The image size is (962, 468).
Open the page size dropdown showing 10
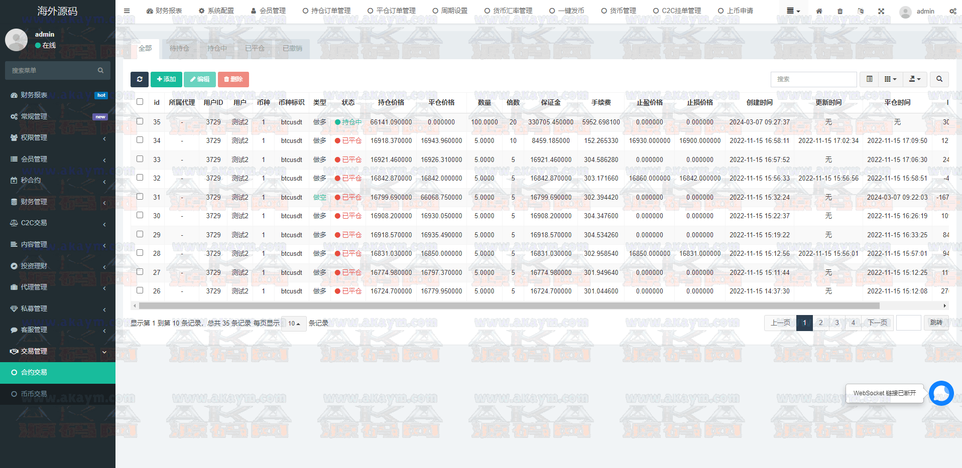[294, 324]
